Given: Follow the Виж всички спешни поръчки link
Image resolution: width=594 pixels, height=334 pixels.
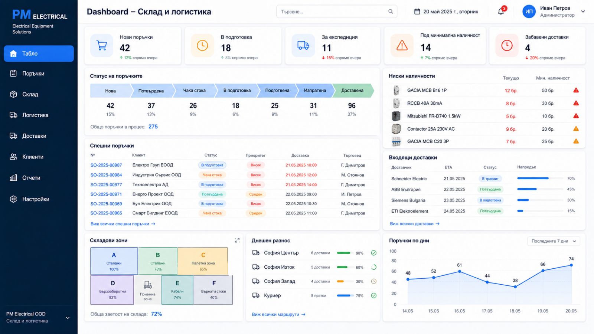Looking at the screenshot, I should click(123, 224).
